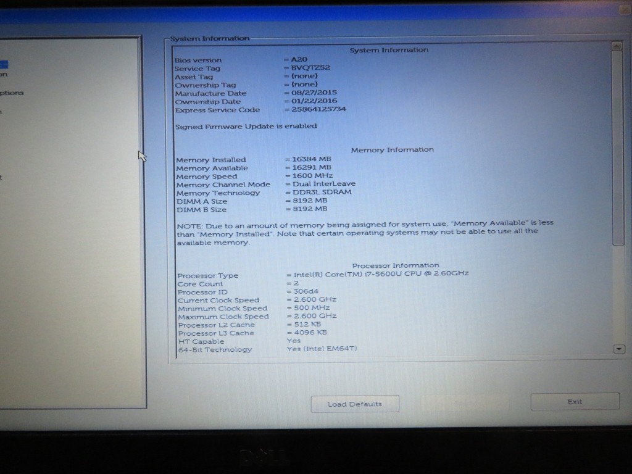Click the Core Count label
The image size is (632, 474).
pyautogui.click(x=200, y=284)
